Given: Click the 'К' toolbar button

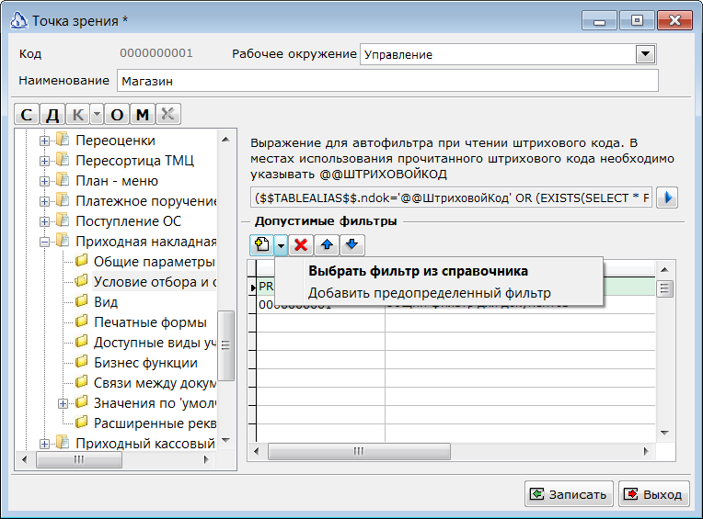Looking at the screenshot, I should coord(78,115).
